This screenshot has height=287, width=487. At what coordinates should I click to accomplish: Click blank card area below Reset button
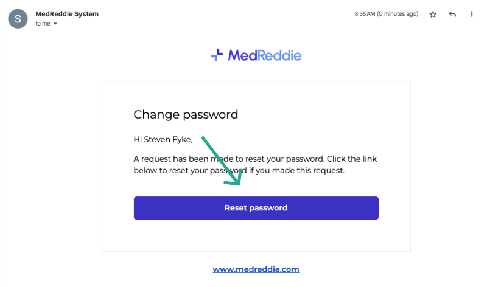(256, 236)
